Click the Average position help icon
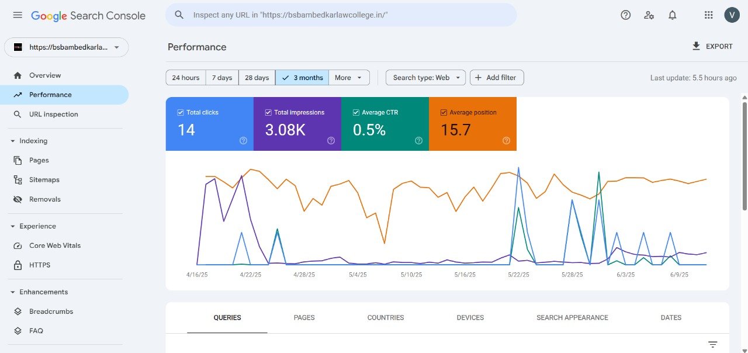The width and height of the screenshot is (748, 353). (x=506, y=140)
